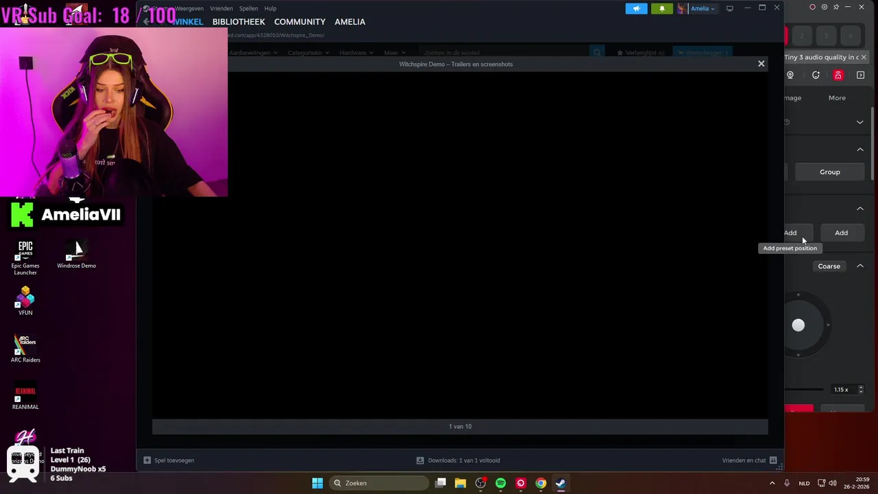Click the Vrienden en chat icon

pos(773,460)
